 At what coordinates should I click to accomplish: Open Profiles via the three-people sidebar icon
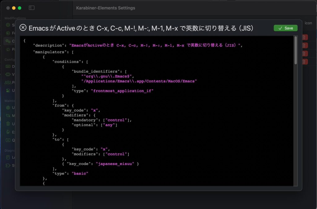pyautogui.click(x=8, y=82)
